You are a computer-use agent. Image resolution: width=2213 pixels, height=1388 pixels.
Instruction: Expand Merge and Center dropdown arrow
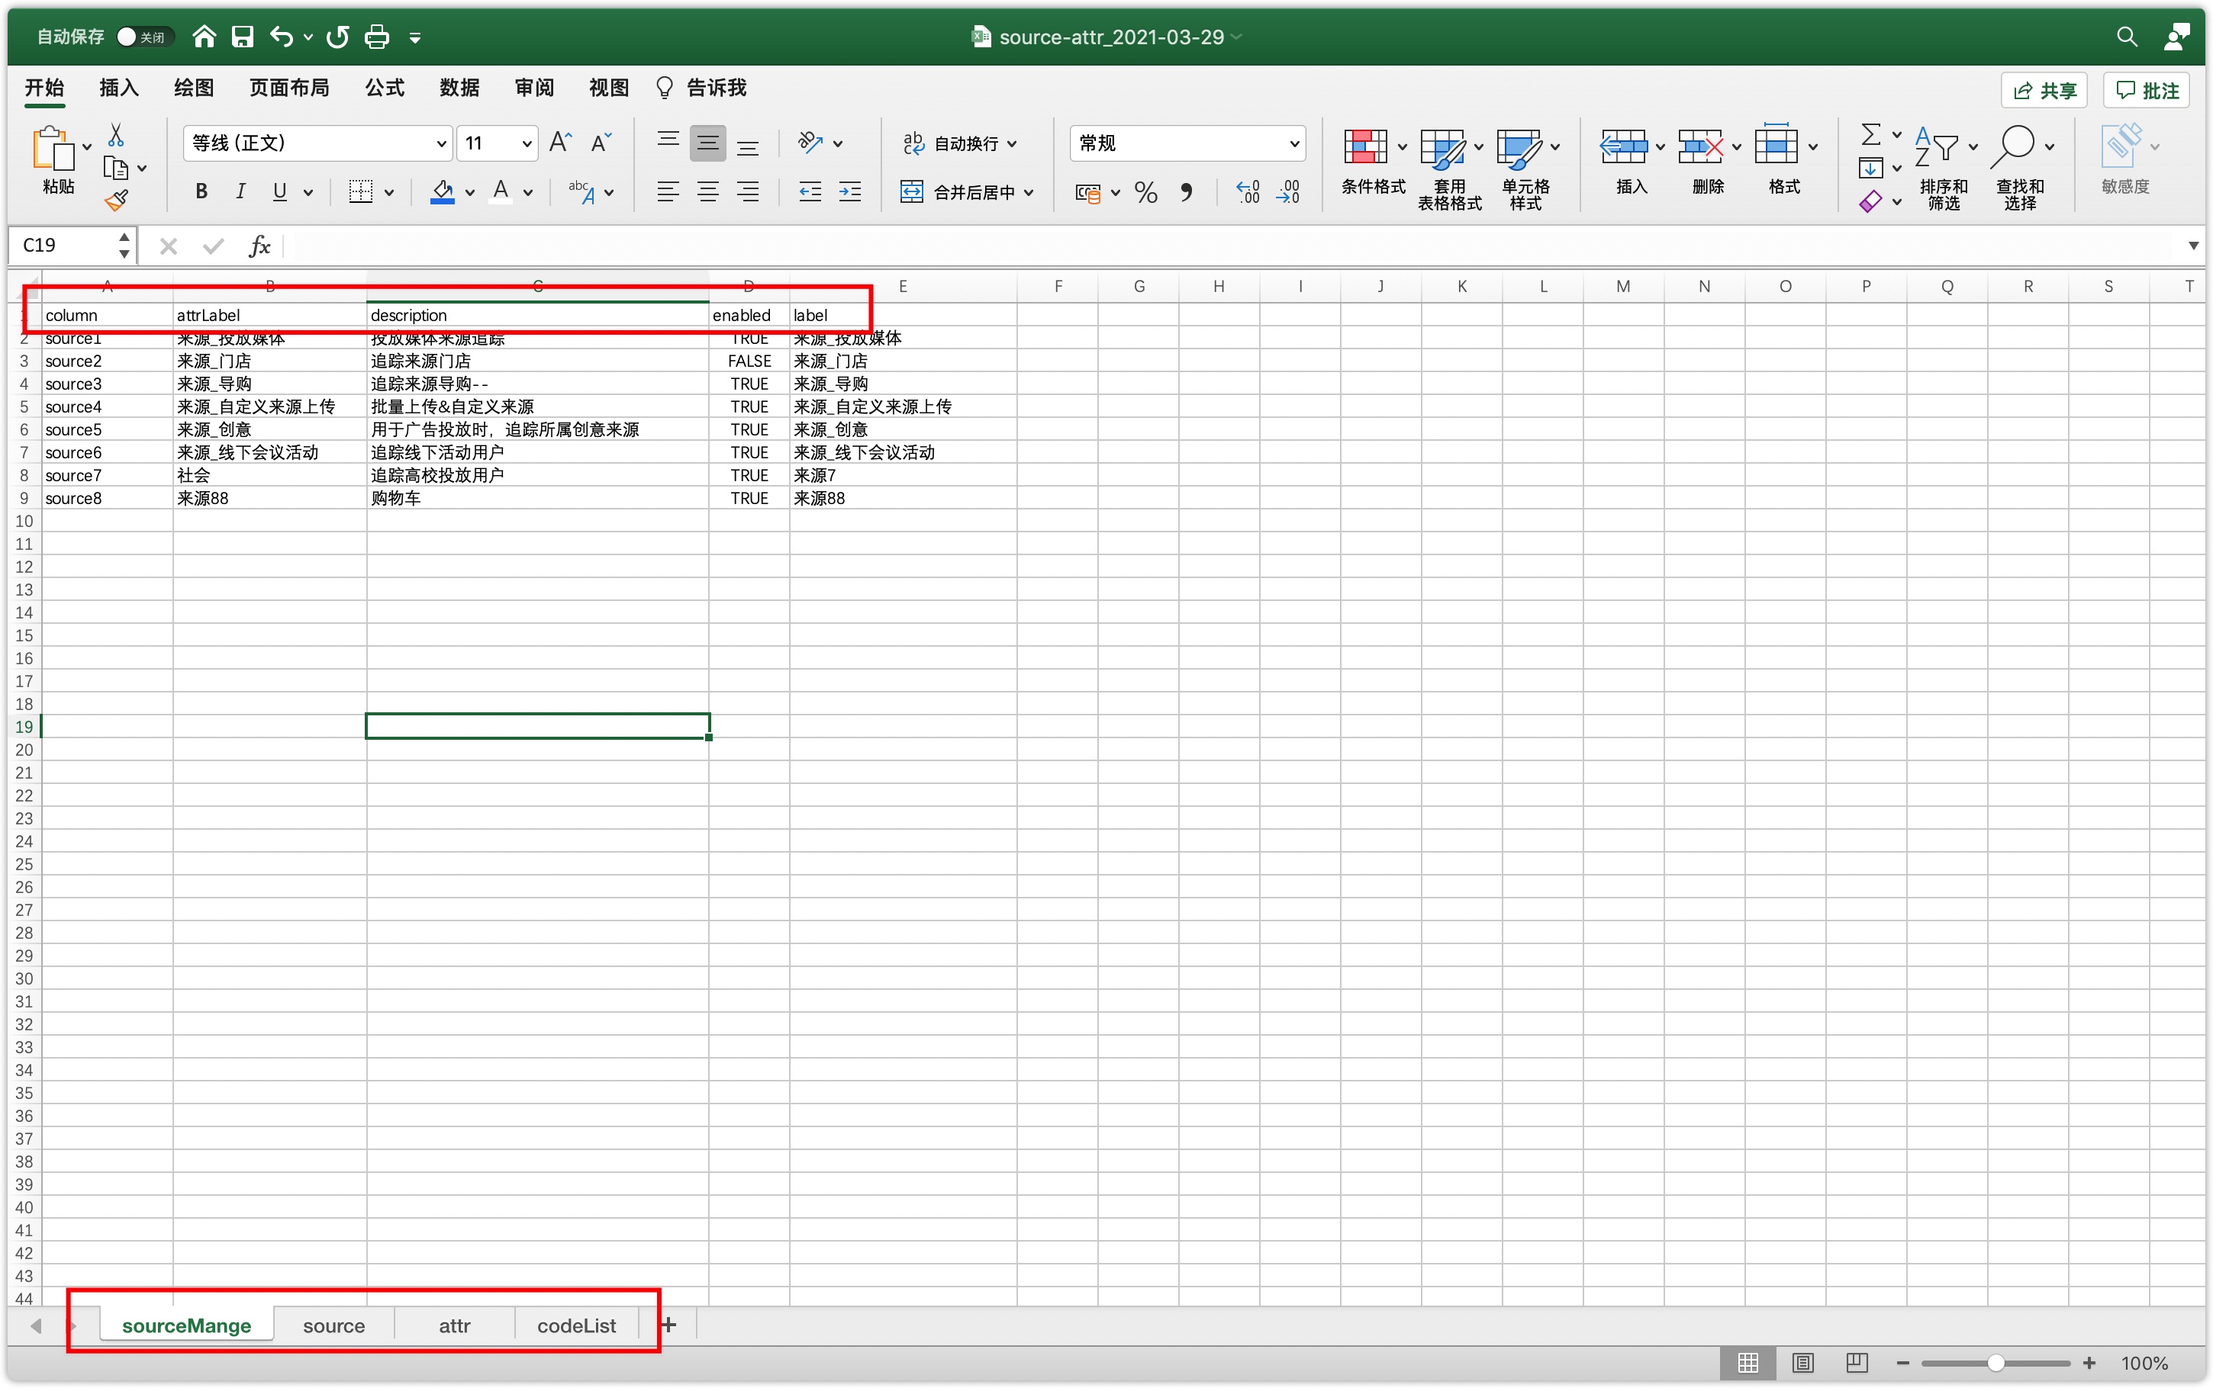pyautogui.click(x=1029, y=193)
